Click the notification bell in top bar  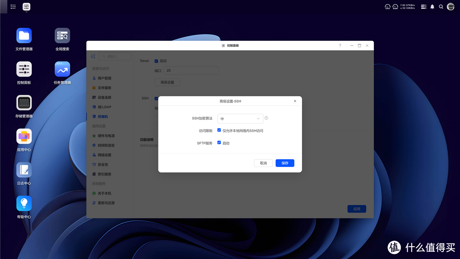coord(432,7)
